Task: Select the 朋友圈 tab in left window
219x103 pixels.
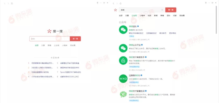Action: coord(73,45)
